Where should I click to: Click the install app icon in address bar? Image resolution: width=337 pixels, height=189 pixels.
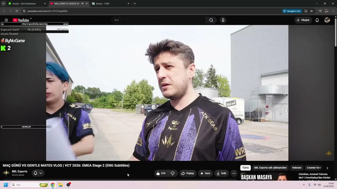tap(306, 11)
